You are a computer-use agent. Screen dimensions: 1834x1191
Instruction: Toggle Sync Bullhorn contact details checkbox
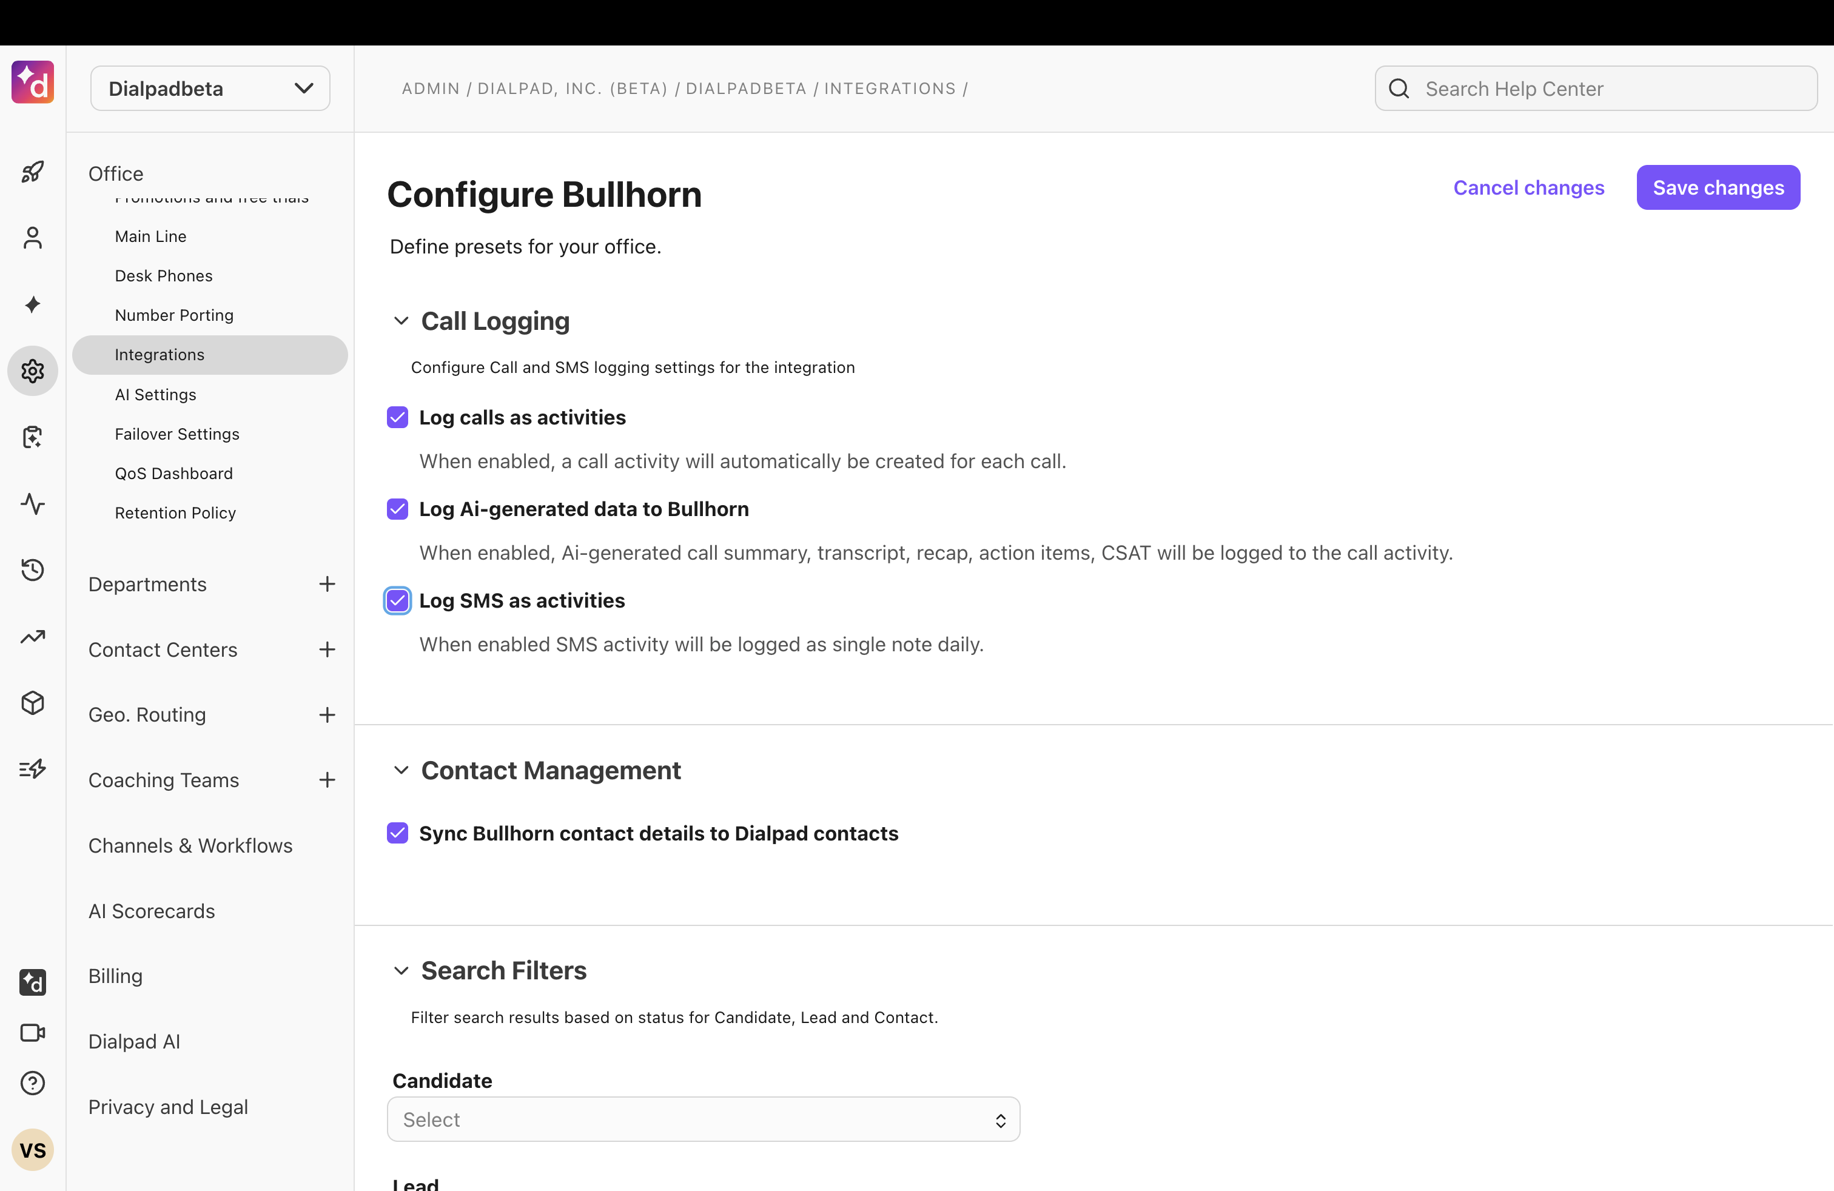coord(398,834)
